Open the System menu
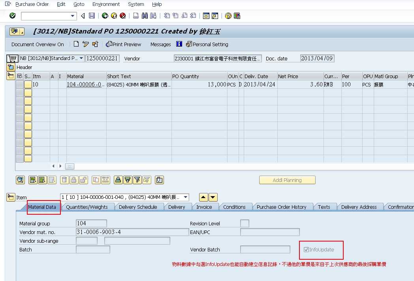 click(136, 4)
